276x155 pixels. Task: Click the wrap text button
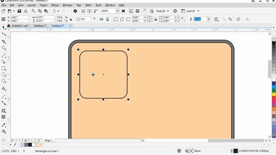216,19
